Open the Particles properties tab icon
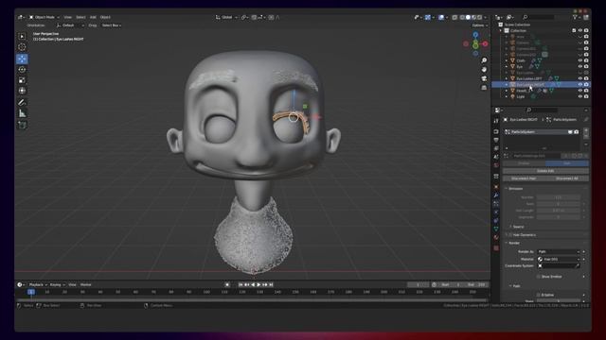Screen dimensions: 606x340 496,204
